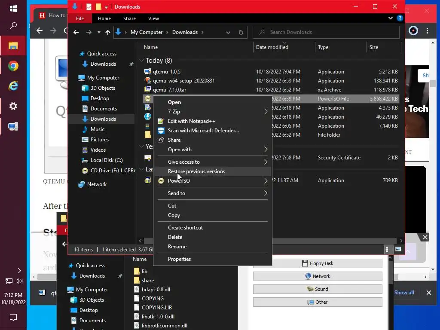This screenshot has width=440, height=330.
Task: Open quick access toolbar customize dropdown
Action: coord(107,7)
